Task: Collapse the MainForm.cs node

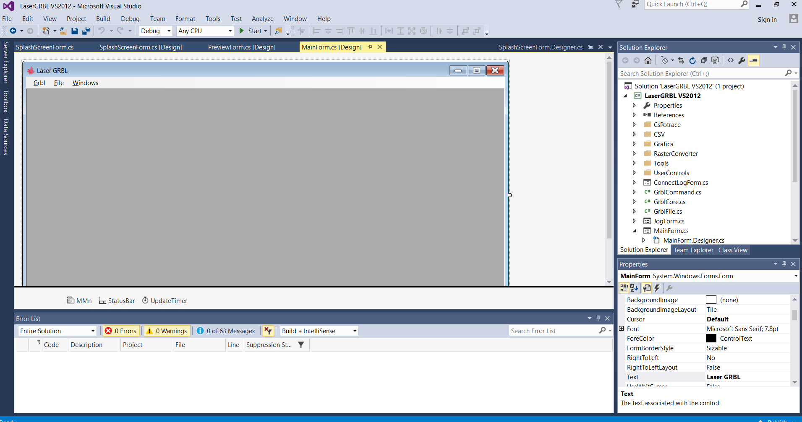Action: (x=634, y=231)
